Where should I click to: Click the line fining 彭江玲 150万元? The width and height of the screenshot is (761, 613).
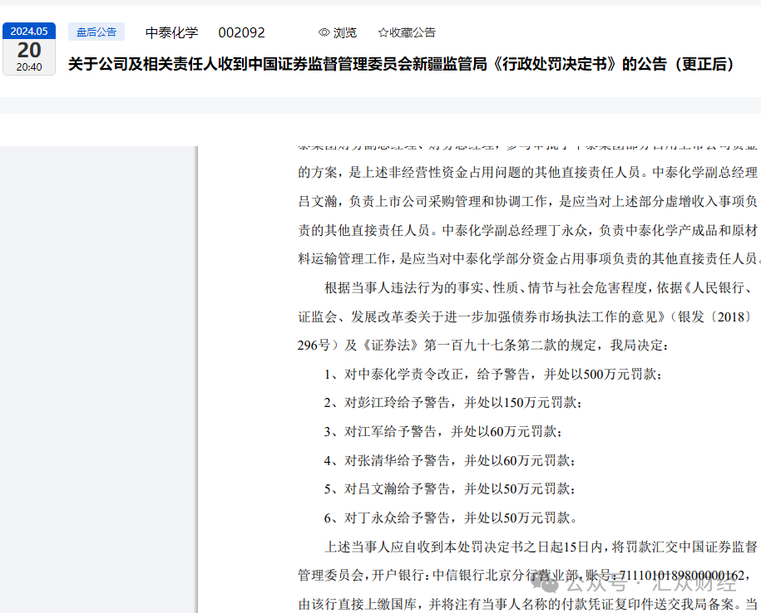pyautogui.click(x=452, y=403)
